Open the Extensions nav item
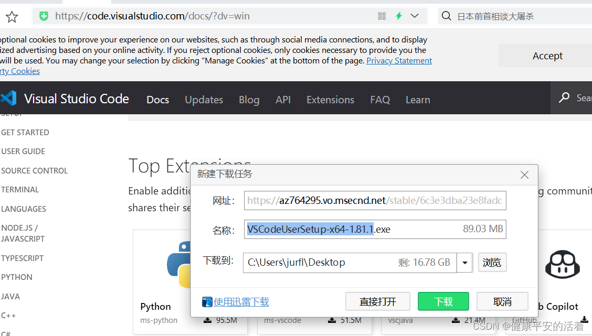Image resolution: width=592 pixels, height=336 pixels. pos(330,100)
